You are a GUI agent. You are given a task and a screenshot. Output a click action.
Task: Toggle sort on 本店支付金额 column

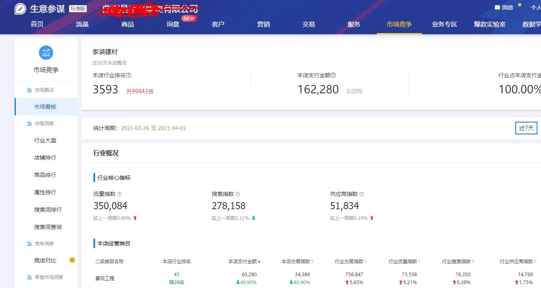259,261
